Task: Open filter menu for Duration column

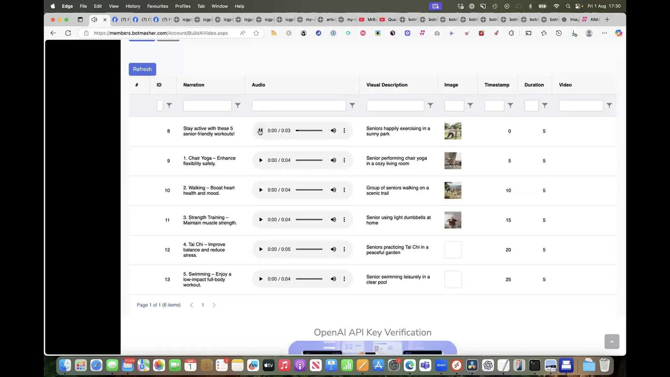Action: coord(545,105)
